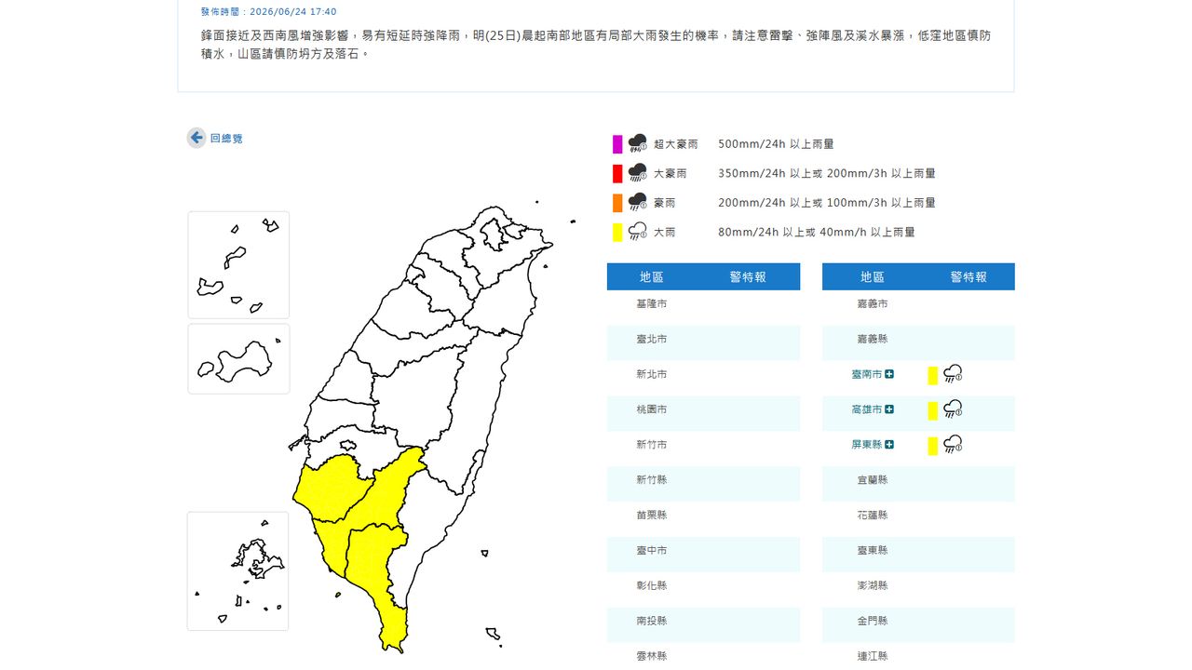Click the 桃園市 table row
The height and width of the screenshot is (670, 1192).
pyautogui.click(x=703, y=413)
